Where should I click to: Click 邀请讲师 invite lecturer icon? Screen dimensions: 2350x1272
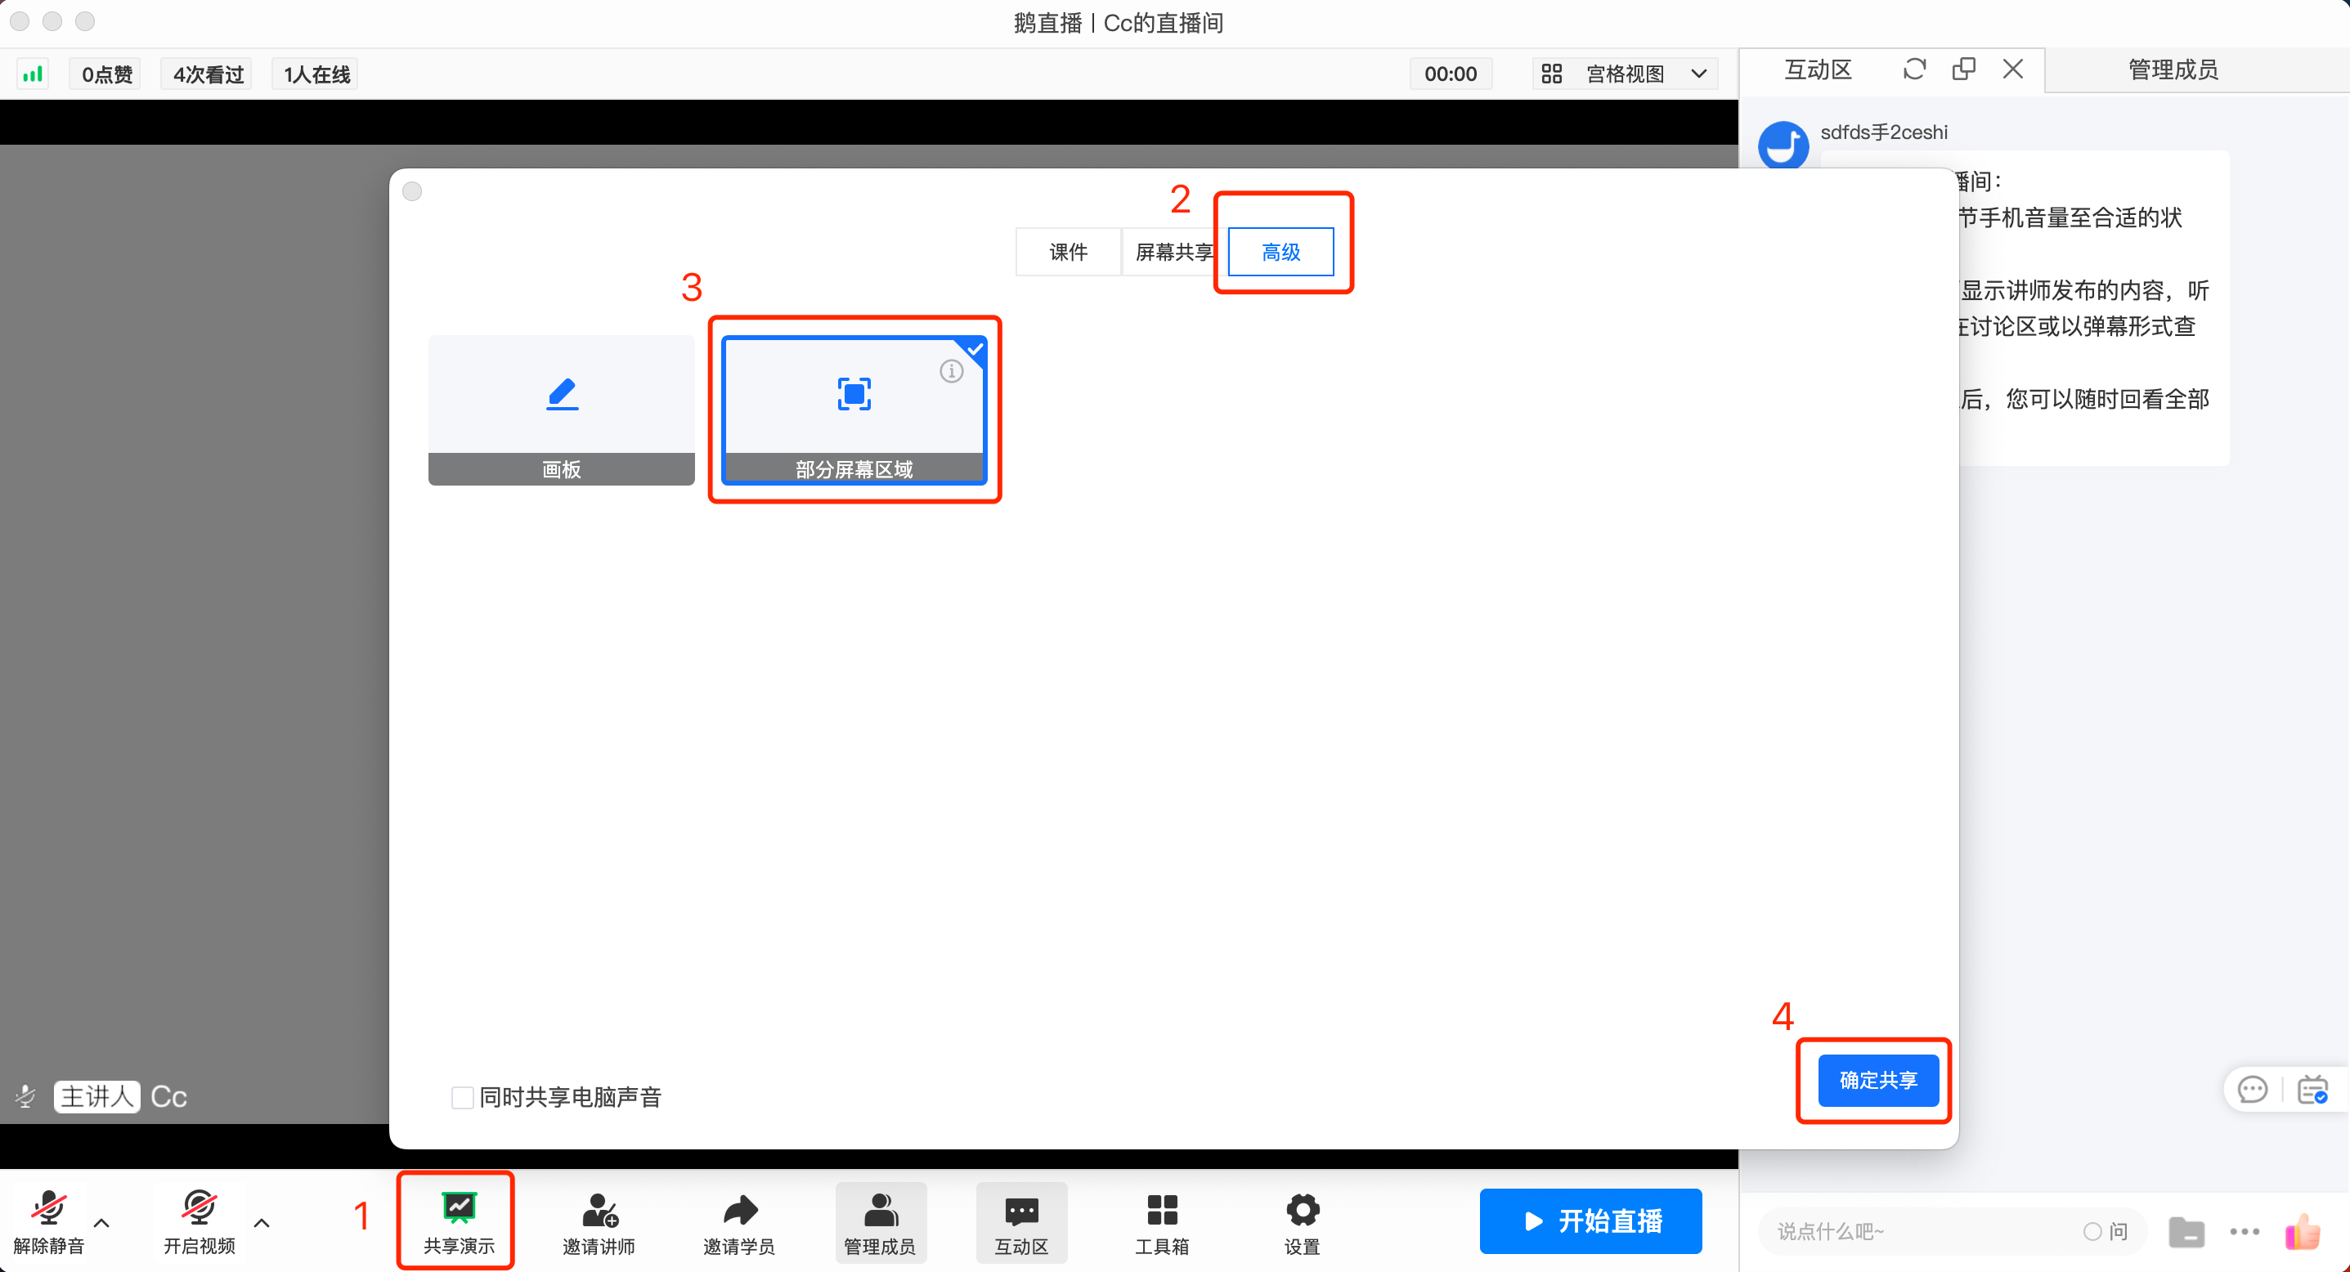pyautogui.click(x=599, y=1222)
